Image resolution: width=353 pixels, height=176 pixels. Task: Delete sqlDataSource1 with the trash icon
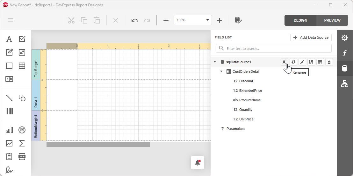tap(329, 62)
